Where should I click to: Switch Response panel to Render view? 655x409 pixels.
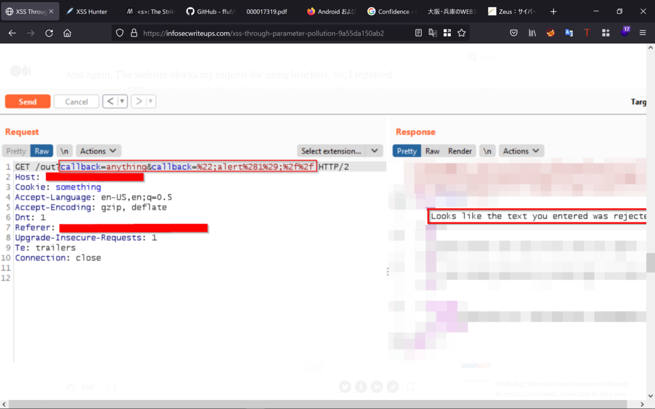click(x=460, y=151)
